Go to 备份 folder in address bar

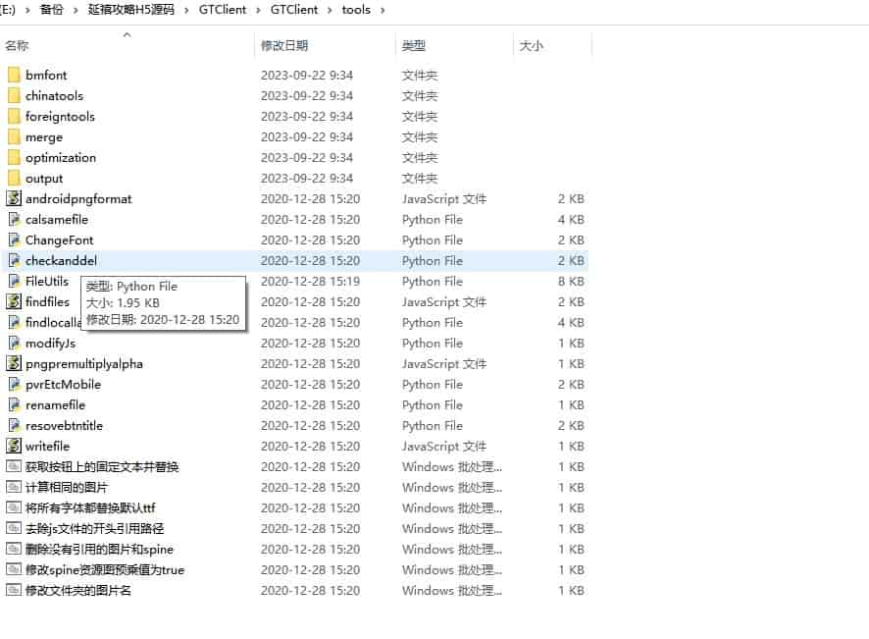(51, 10)
